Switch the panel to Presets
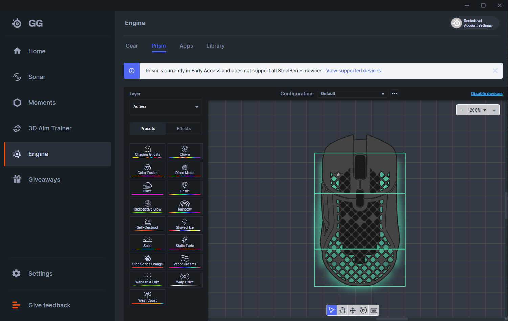The image size is (508, 321). tap(148, 129)
